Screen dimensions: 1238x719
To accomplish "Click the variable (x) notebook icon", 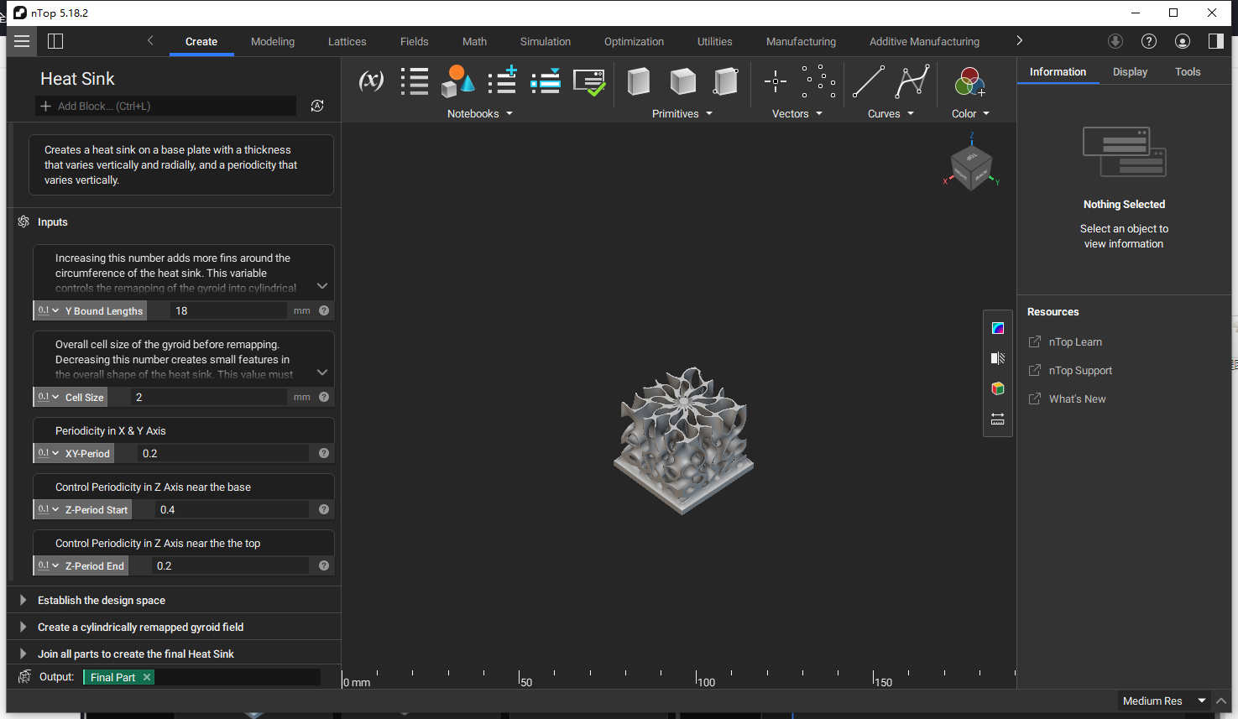I will pyautogui.click(x=371, y=81).
